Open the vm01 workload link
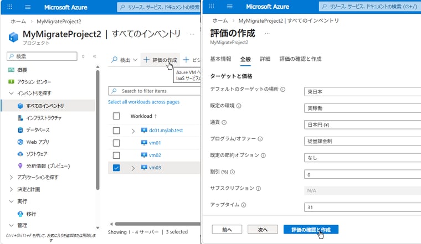The width and height of the screenshot is (421, 244). coord(155,143)
